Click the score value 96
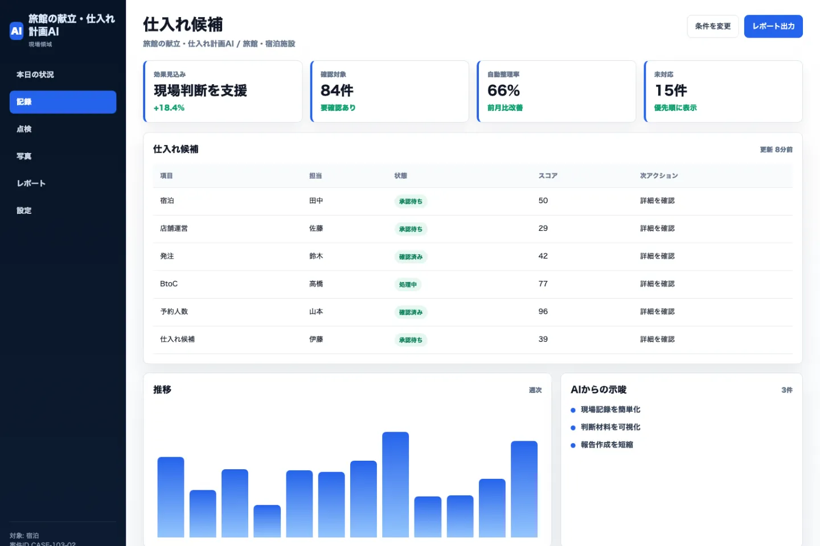The height and width of the screenshot is (546, 820). pos(543,312)
